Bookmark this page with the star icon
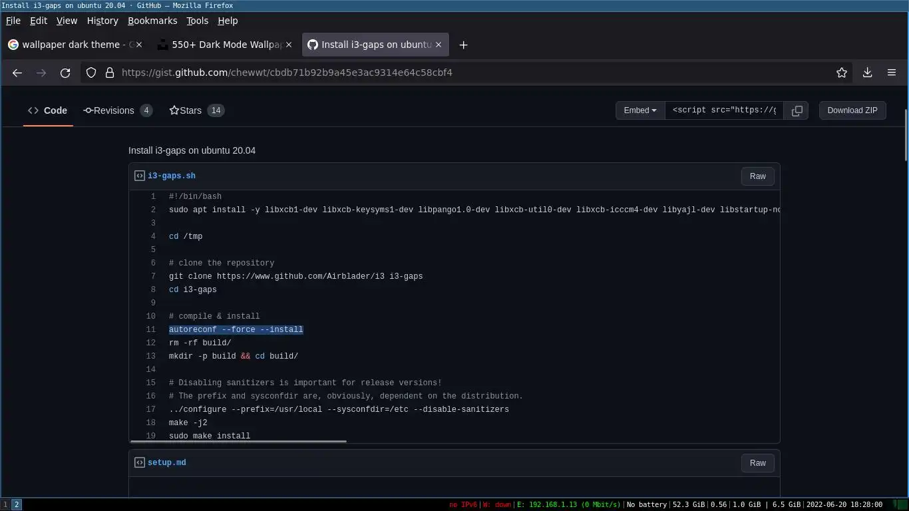909x511 pixels. [x=842, y=73]
